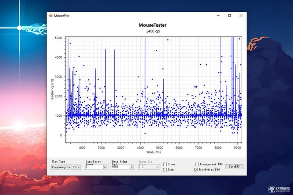This screenshot has height=195, width=293.
Task: Click the Frequency (Hz) axis label
Action: pos(52,90)
